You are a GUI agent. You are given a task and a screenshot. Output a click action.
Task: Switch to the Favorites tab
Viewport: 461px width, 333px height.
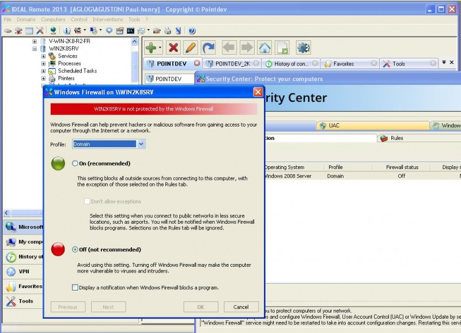coord(350,64)
